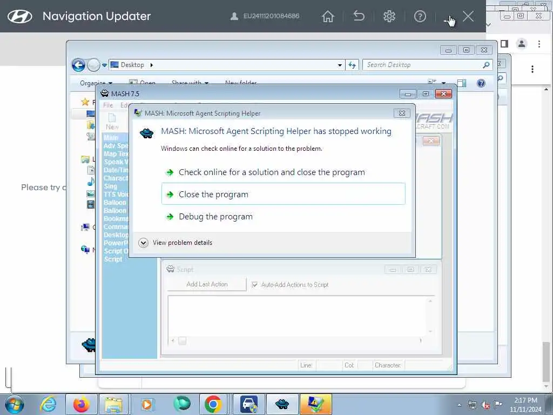Go to Navigation Updater home
553x415 pixels.
click(328, 16)
